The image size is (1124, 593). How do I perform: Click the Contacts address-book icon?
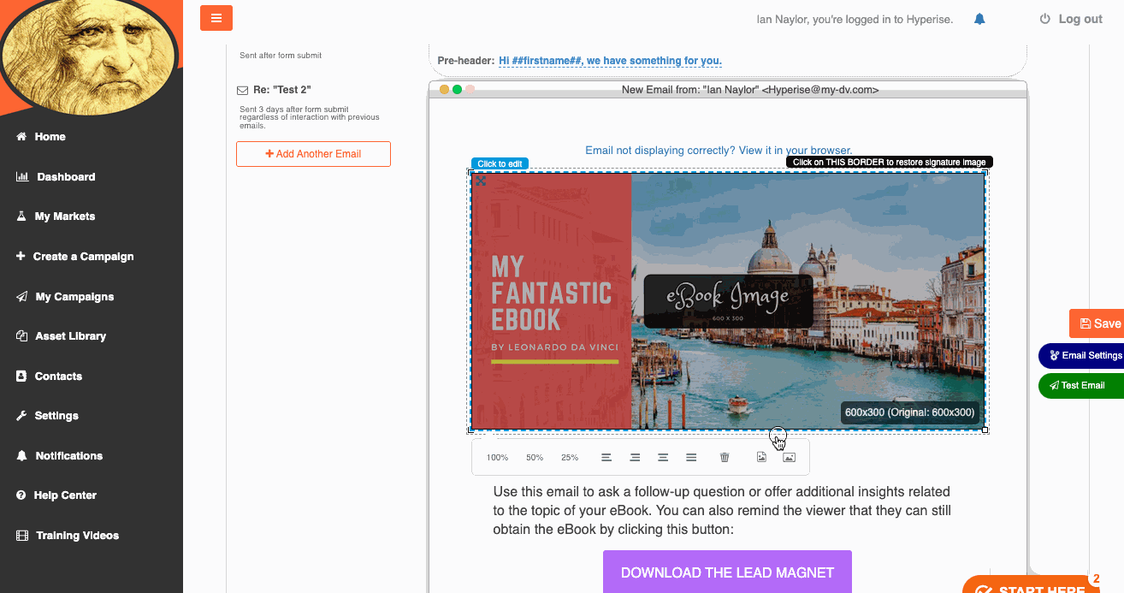[x=21, y=377]
